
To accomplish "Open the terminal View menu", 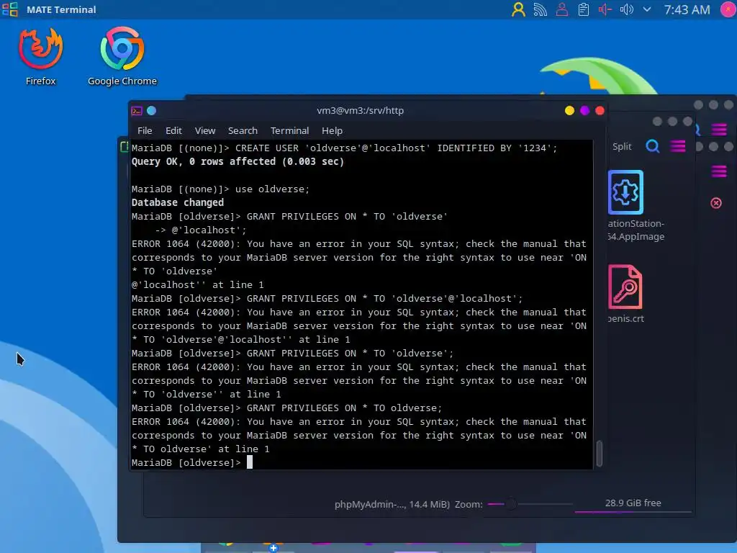I will (x=205, y=131).
